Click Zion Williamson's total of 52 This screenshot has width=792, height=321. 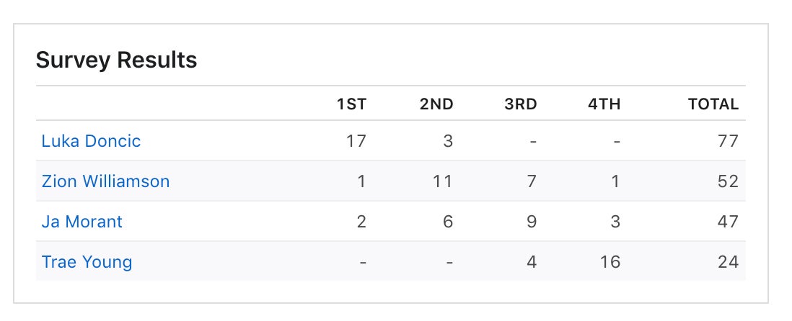(x=728, y=181)
